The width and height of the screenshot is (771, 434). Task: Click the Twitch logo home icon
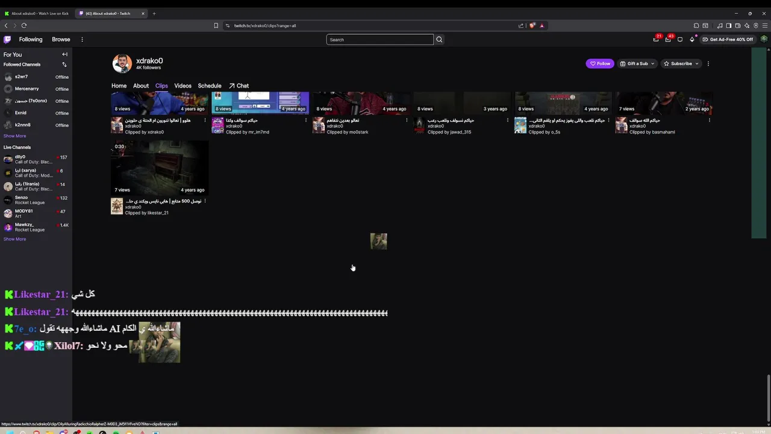7,39
